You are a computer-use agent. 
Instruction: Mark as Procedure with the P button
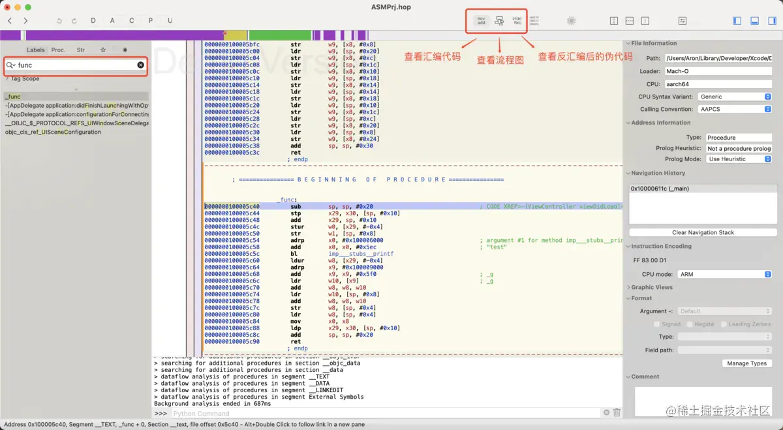pos(151,21)
